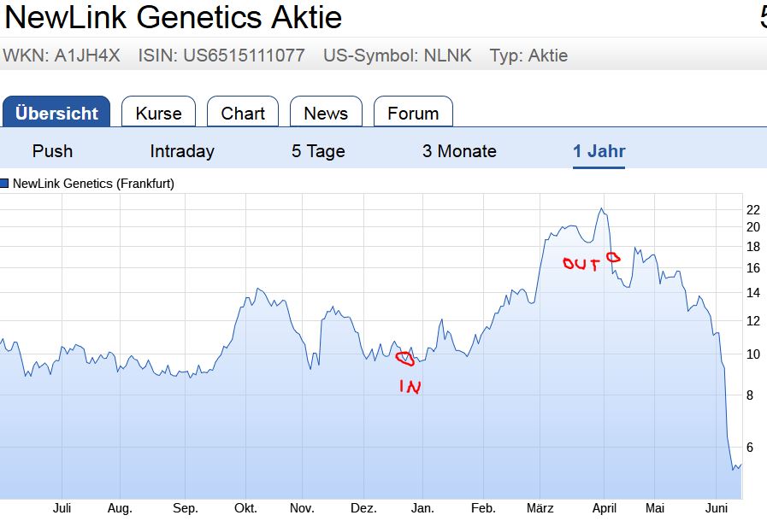Show the Intraday chart range
Screen dimensions: 767x521
(x=182, y=151)
